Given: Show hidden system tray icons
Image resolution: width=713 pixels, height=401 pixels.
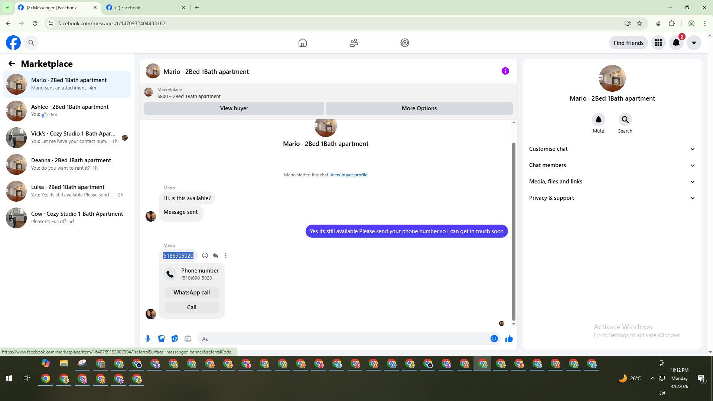Looking at the screenshot, I should pyautogui.click(x=652, y=378).
